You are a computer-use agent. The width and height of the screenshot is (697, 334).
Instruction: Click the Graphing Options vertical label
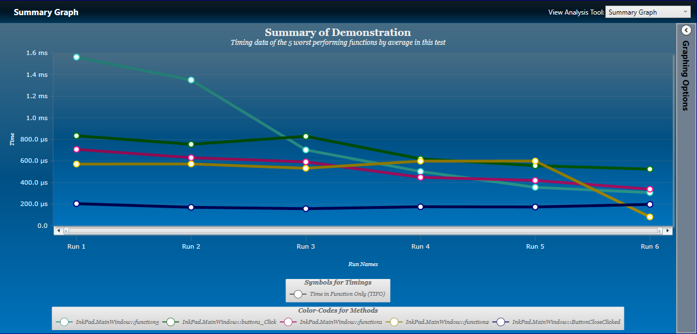(x=686, y=75)
